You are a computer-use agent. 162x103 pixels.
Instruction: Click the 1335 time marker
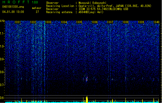click(79, 22)
